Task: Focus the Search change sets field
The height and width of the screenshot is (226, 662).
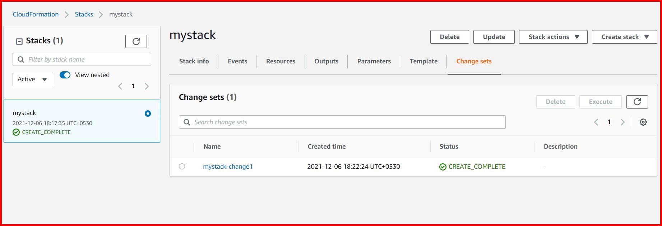Action: (342, 122)
